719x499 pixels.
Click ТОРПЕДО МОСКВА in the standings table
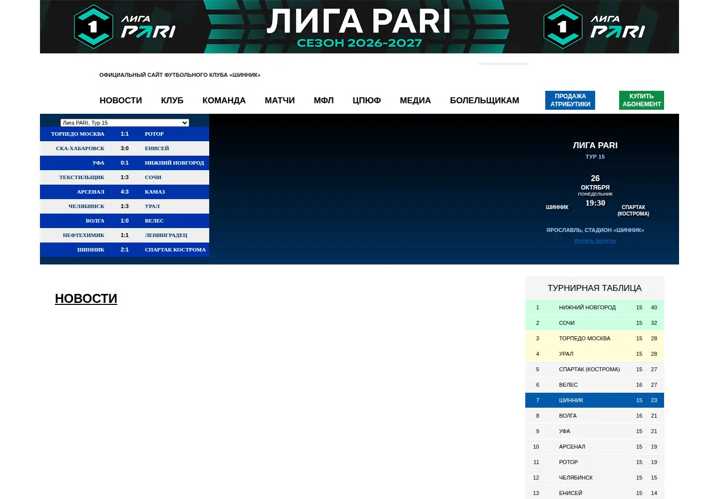(585, 338)
